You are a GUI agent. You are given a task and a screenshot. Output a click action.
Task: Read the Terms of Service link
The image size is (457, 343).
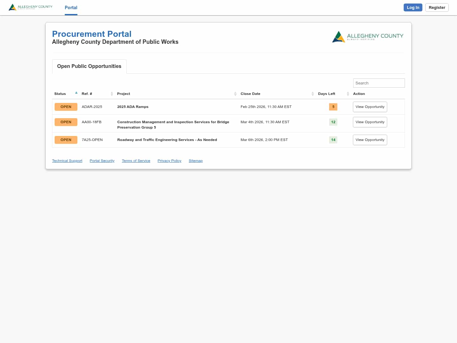click(x=136, y=161)
